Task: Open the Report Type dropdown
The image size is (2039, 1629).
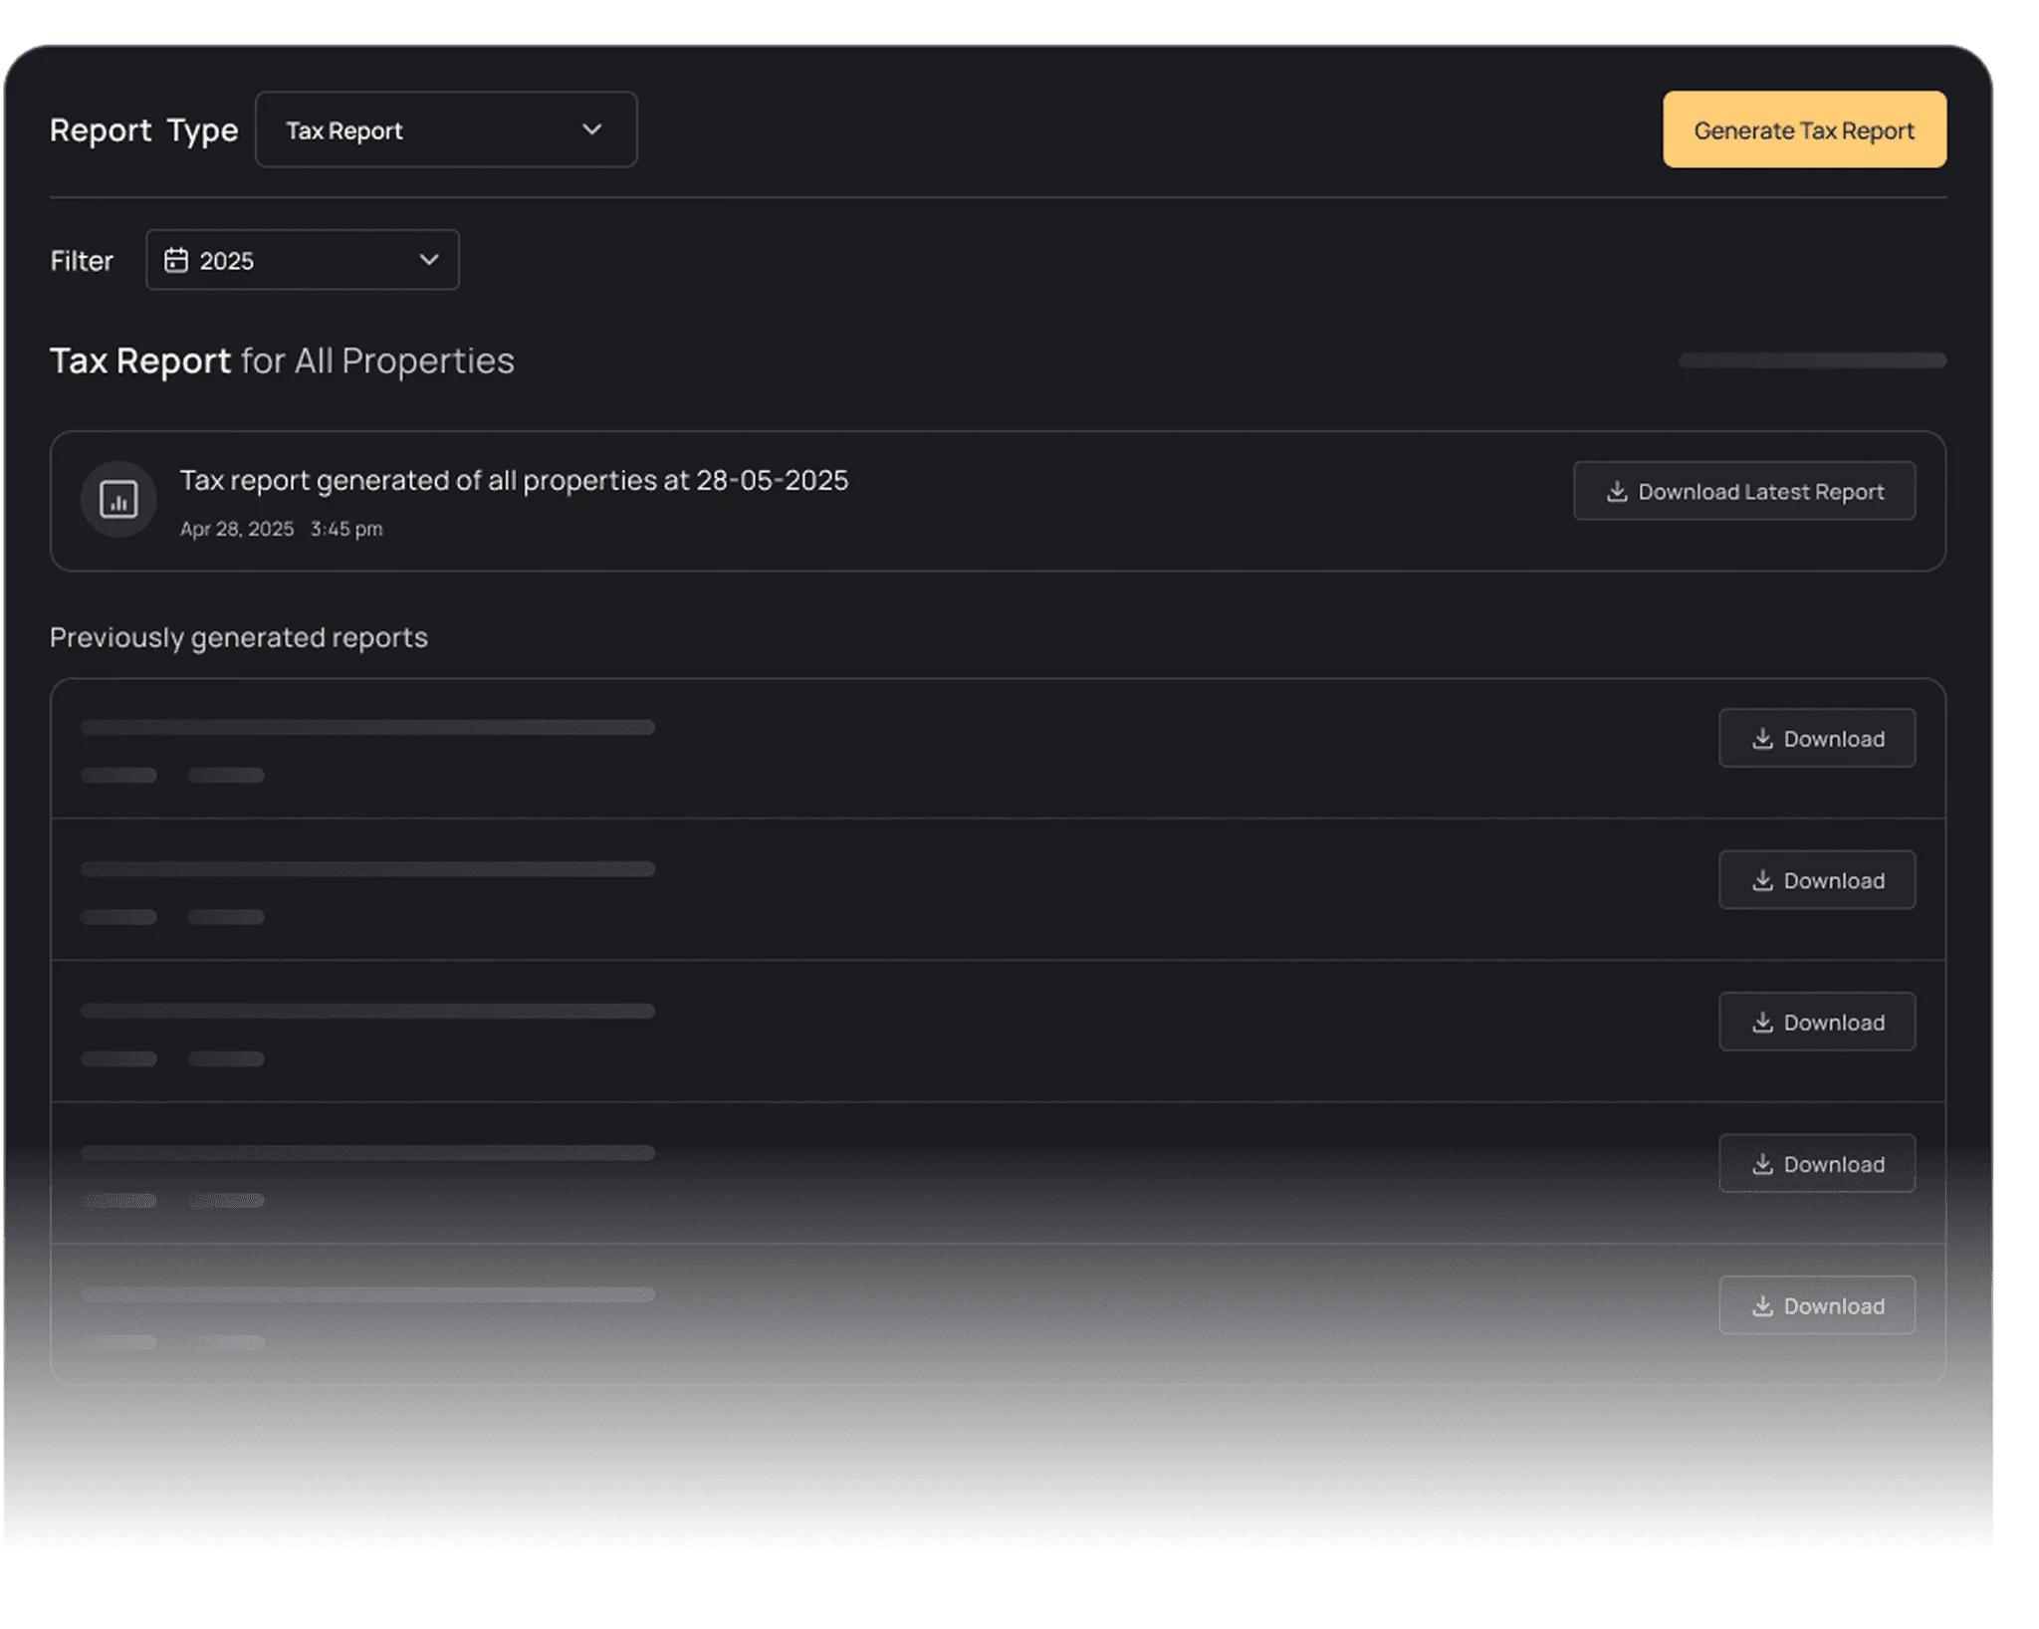Action: pos(445,129)
